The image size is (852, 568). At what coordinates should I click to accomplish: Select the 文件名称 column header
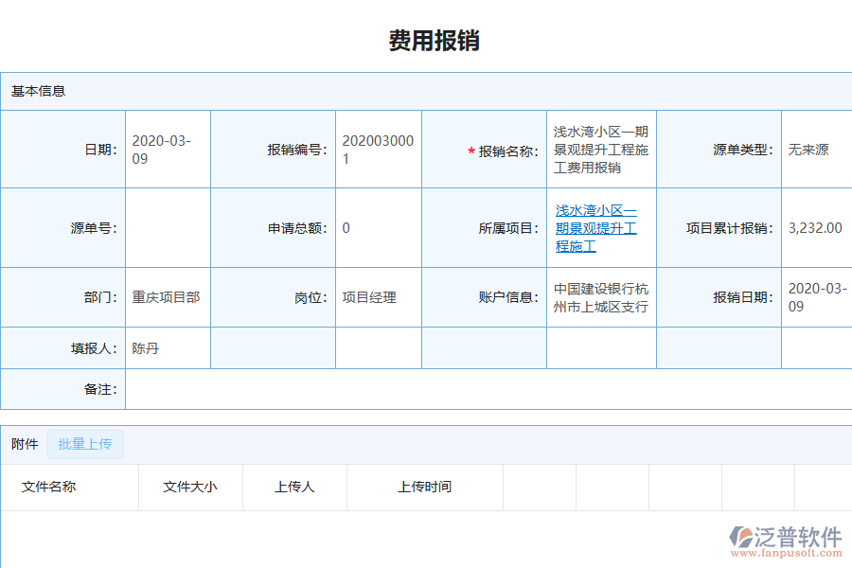point(49,488)
